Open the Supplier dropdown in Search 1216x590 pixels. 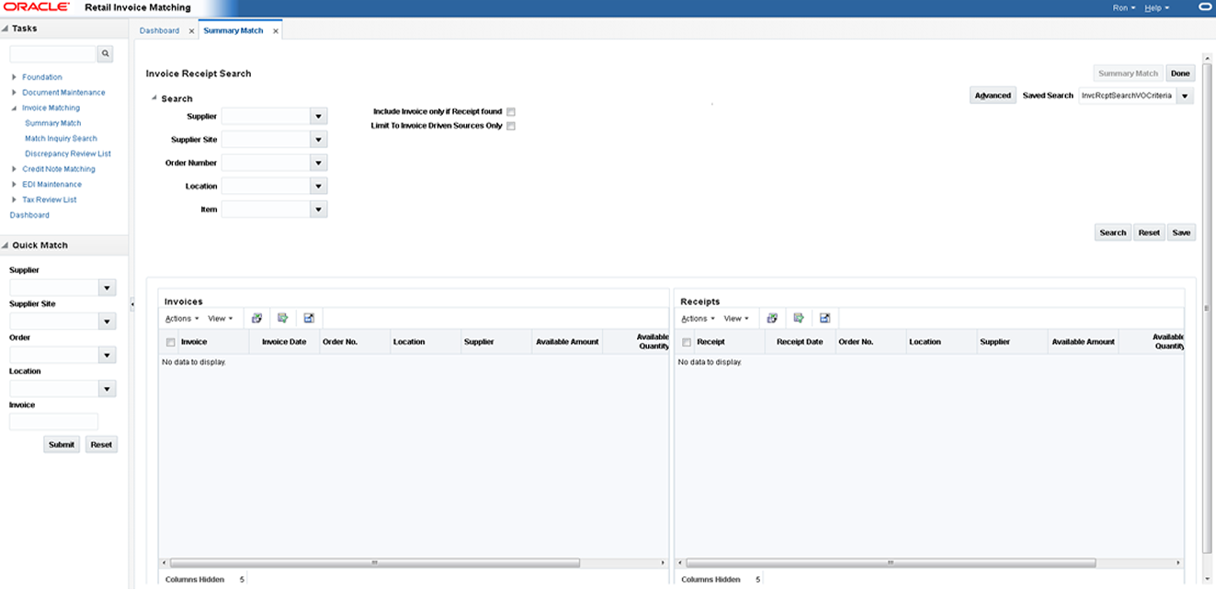point(318,117)
